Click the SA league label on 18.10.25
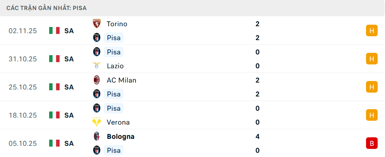385x157 pixels. click(69, 115)
